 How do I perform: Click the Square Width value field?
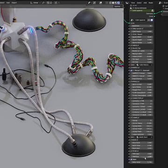coord(141,37)
